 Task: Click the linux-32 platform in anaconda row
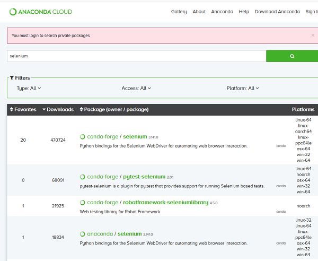pos(303,220)
